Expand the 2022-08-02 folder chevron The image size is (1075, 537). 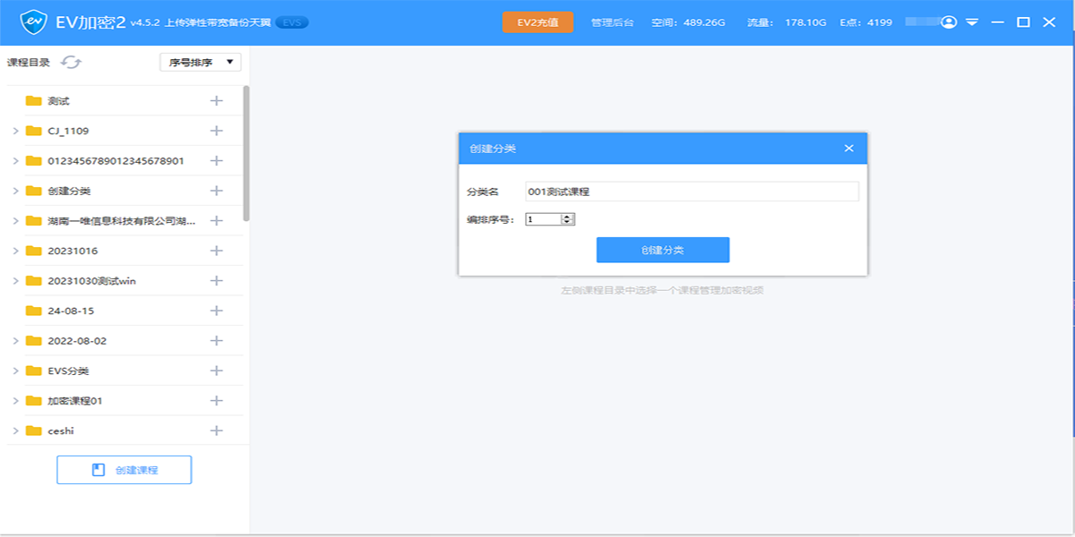15,341
